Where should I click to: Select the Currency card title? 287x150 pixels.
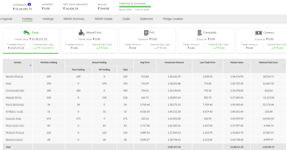point(269,32)
